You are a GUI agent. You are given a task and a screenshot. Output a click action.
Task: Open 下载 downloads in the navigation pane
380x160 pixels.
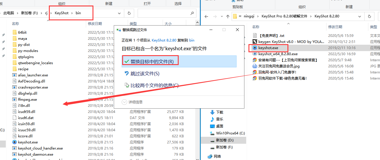coord(220,112)
